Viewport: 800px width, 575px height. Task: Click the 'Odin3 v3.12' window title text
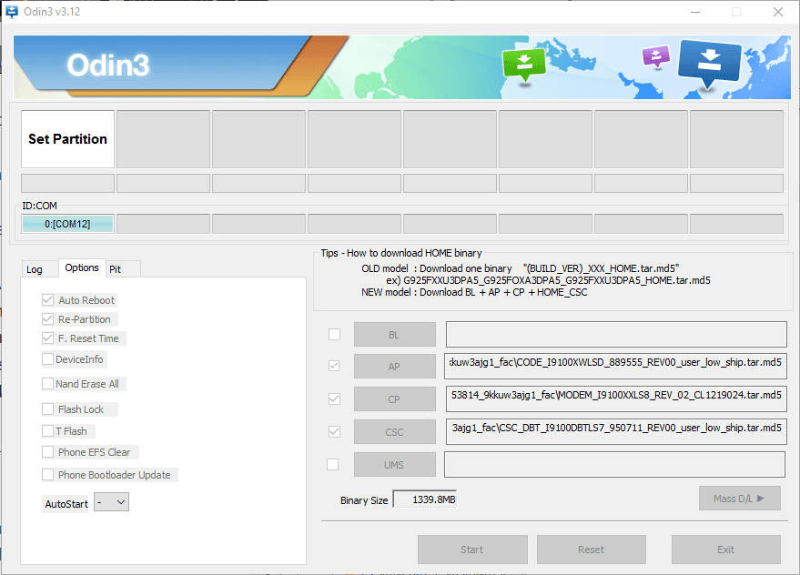click(52, 12)
